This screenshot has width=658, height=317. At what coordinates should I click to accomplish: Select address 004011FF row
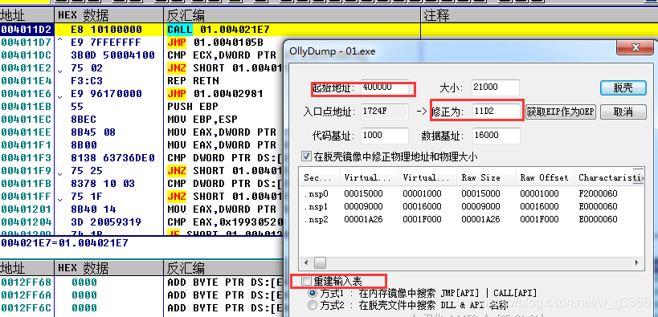tap(26, 197)
